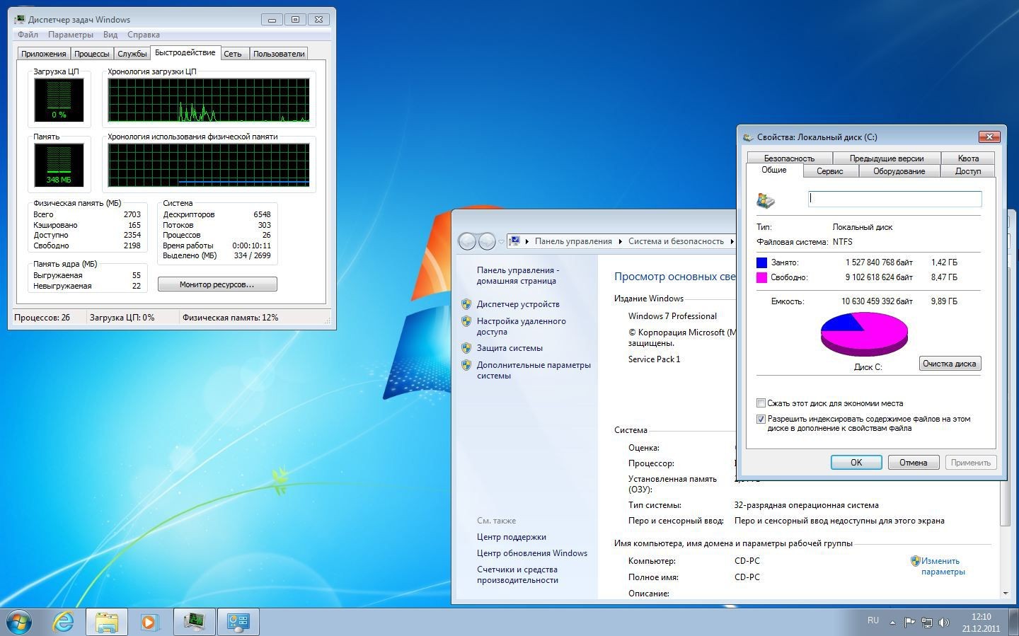Click the blue 'Занято' color swatch
This screenshot has height=636, width=1019.
click(762, 262)
